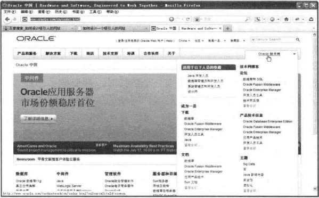Click the browser search bar magnifier icon

pyautogui.click(x=247, y=19)
